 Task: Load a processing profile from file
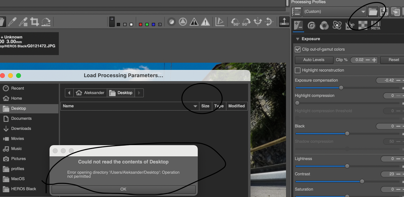(373, 11)
